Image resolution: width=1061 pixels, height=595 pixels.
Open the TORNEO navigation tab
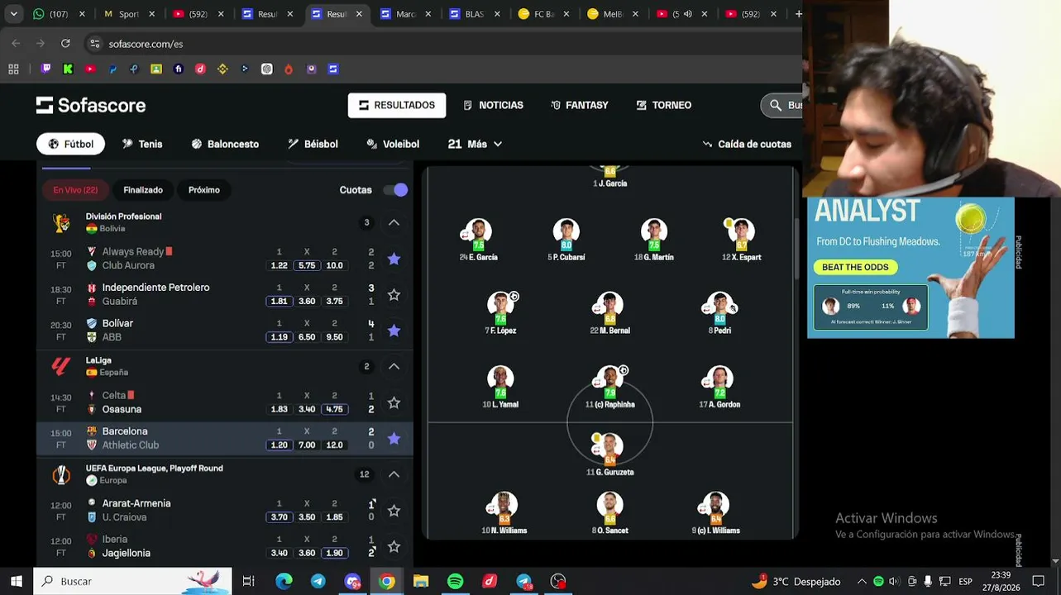coord(663,106)
